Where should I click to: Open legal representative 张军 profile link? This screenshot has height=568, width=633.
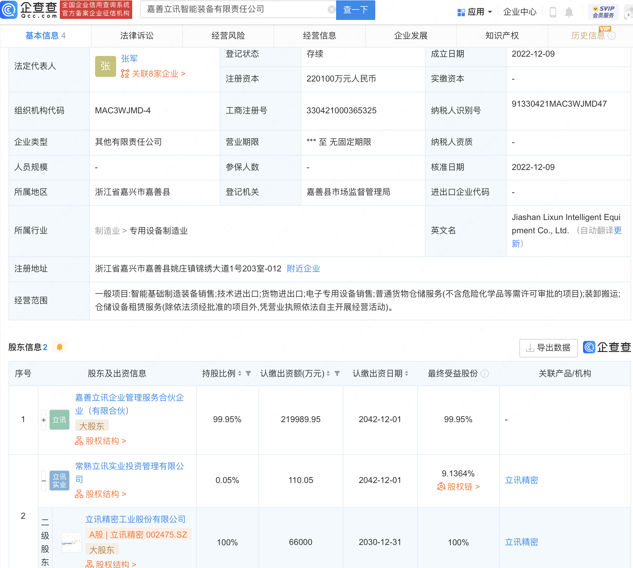(129, 59)
